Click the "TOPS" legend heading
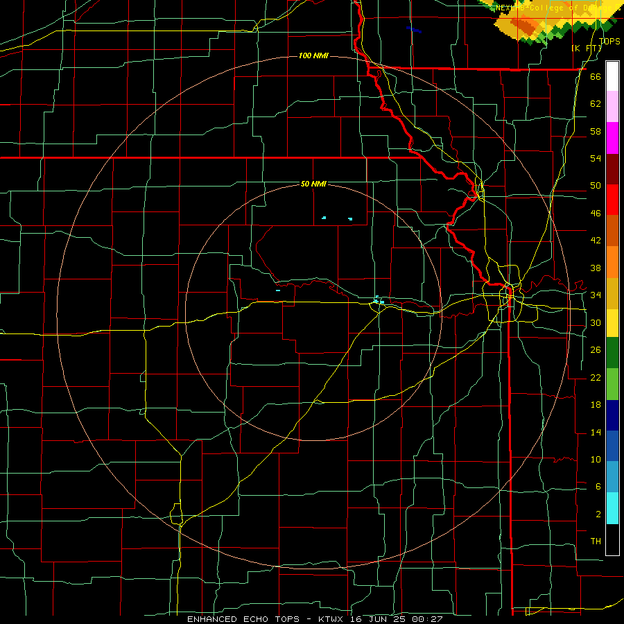The height and width of the screenshot is (624, 624). (609, 41)
